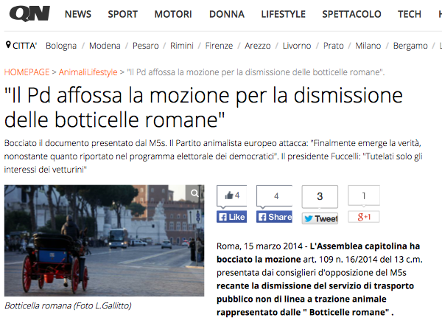This screenshot has height=329, width=442.
Task: Enlarge photo with the magnifier icon
Action: [194, 193]
